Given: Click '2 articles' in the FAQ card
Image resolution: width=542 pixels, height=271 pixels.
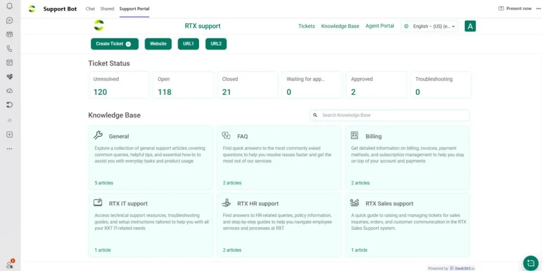Looking at the screenshot, I should point(232,183).
